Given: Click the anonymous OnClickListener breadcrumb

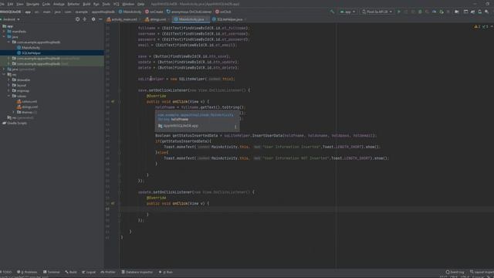Looking at the screenshot, I should click(x=189, y=12).
